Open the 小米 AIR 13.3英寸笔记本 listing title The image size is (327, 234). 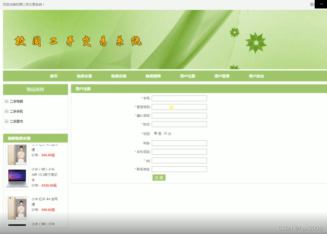pyautogui.click(x=44, y=175)
